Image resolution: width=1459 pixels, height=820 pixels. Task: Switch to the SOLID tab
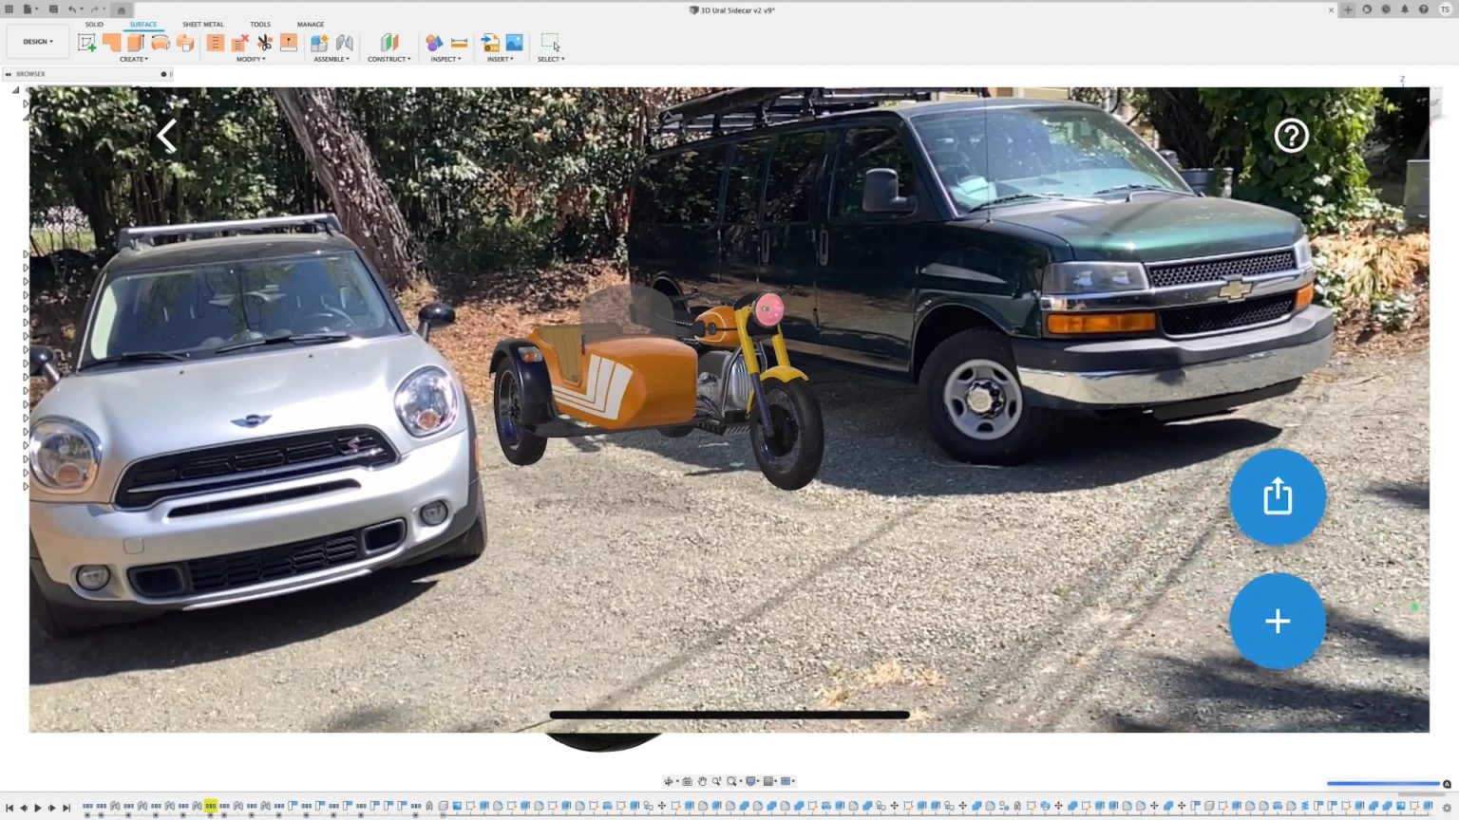coord(94,24)
